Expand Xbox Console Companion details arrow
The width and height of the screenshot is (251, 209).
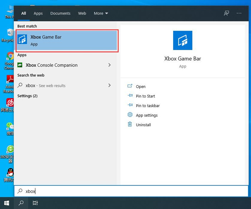[109, 65]
